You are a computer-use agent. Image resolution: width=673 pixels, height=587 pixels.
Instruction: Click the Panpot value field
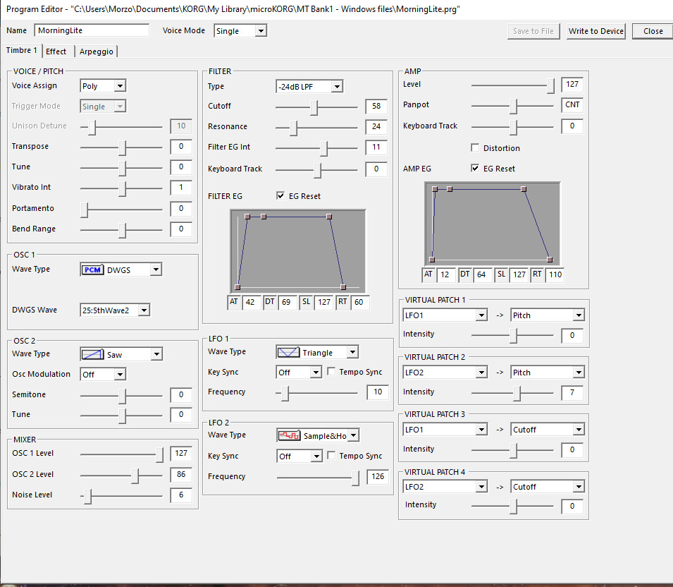tap(572, 105)
